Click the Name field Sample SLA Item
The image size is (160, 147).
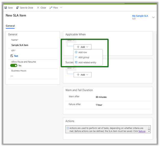20,45
